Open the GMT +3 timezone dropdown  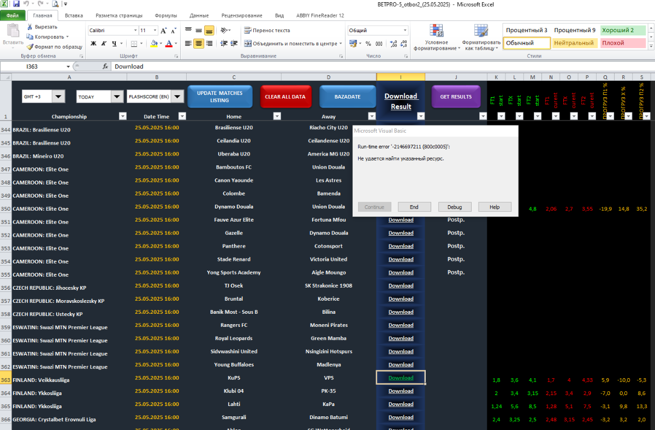tap(58, 97)
